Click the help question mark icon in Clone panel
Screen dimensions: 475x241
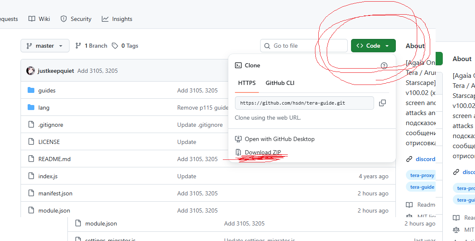384,65
